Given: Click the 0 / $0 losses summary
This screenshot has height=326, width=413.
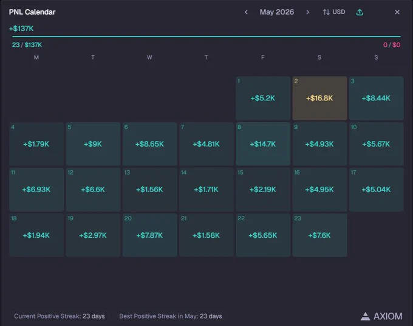Looking at the screenshot, I should [392, 45].
